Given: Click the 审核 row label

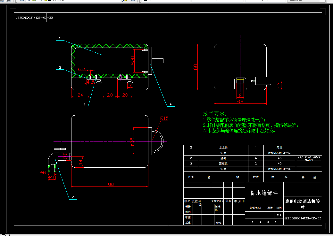Looking at the screenshot, I should tap(188, 217).
